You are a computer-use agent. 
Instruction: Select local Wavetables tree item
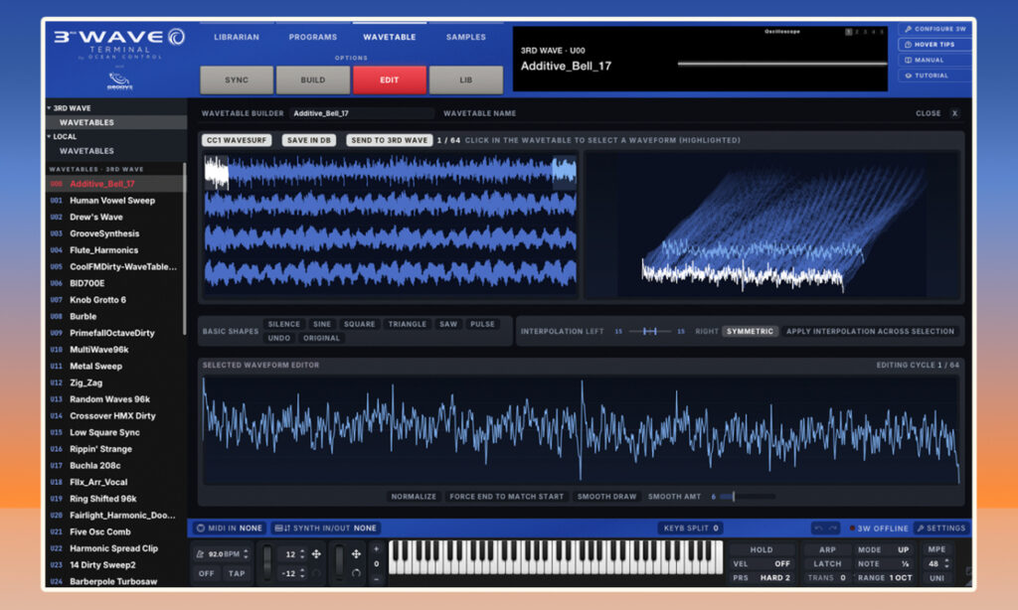[86, 151]
